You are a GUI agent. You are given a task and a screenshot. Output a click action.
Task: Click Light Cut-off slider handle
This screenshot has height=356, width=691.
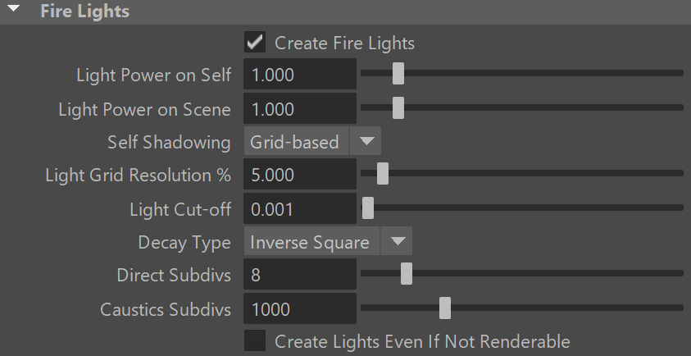368,208
